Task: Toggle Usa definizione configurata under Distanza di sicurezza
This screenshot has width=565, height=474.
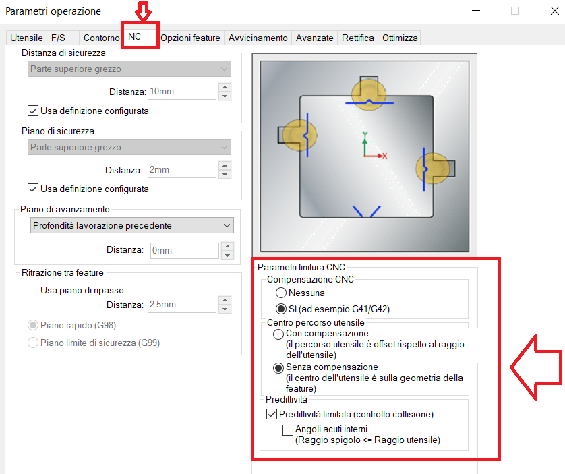Action: click(x=33, y=111)
